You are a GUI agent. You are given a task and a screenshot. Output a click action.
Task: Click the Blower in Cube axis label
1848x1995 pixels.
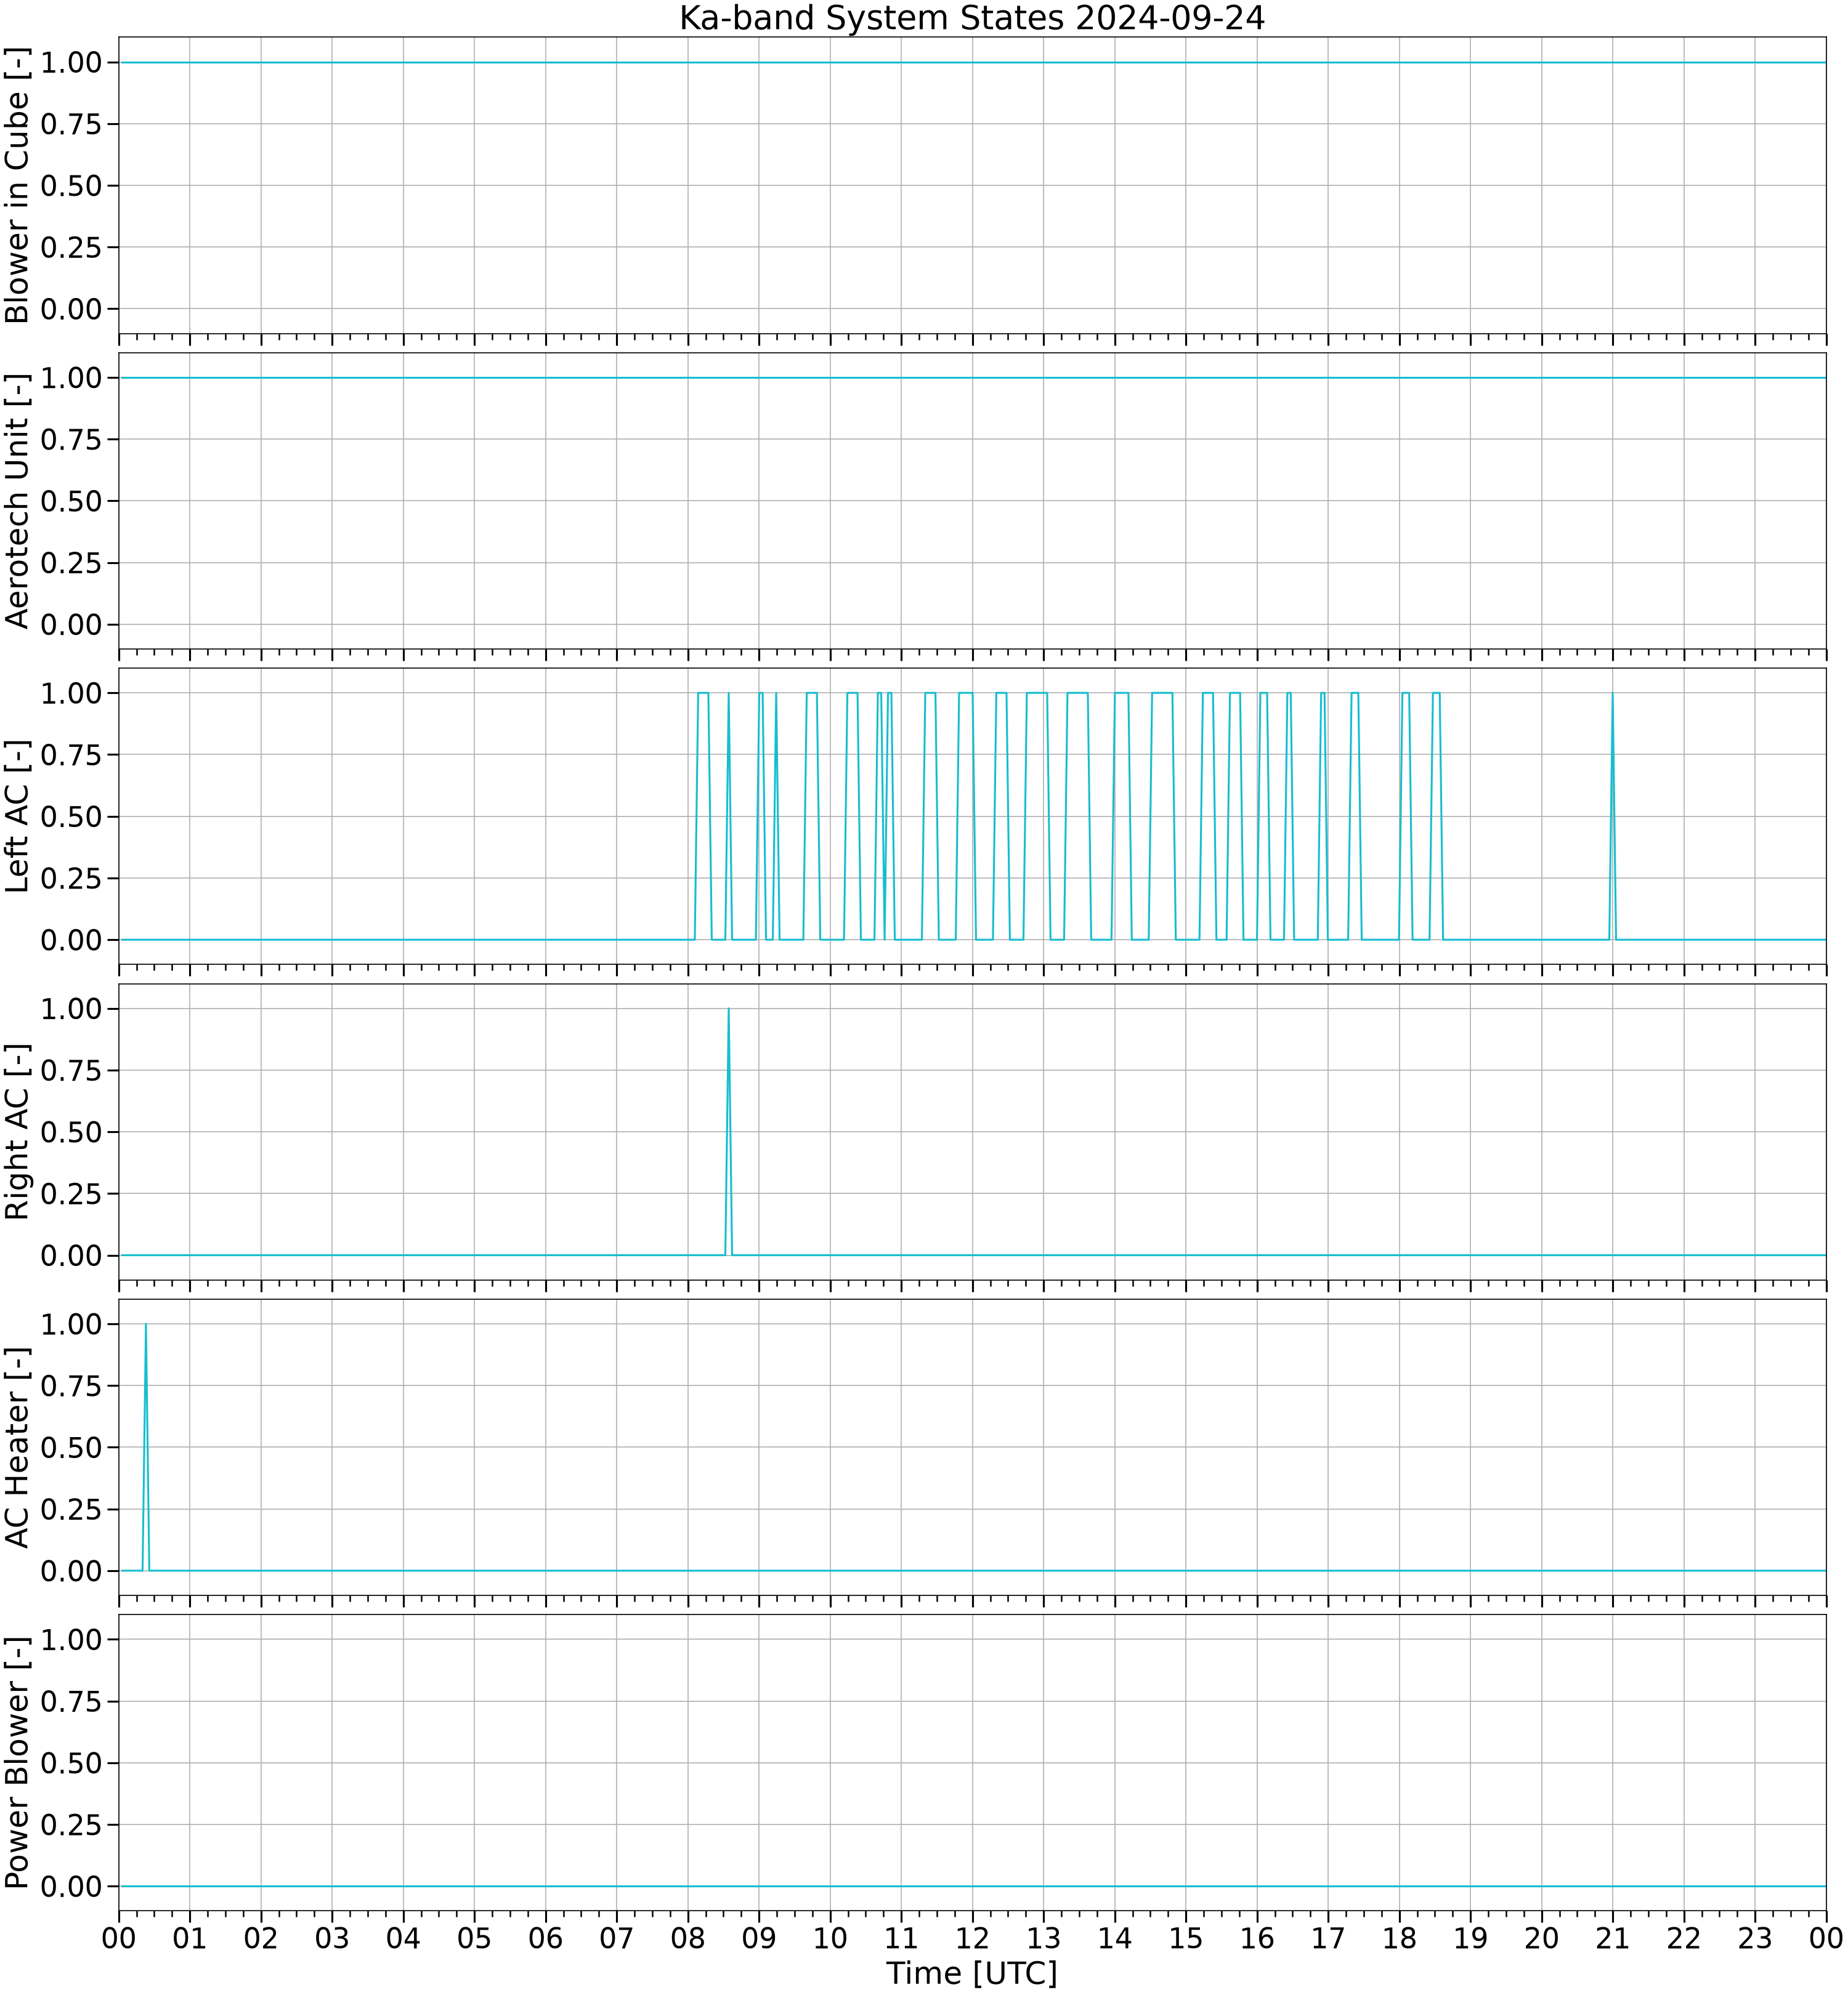(x=18, y=186)
